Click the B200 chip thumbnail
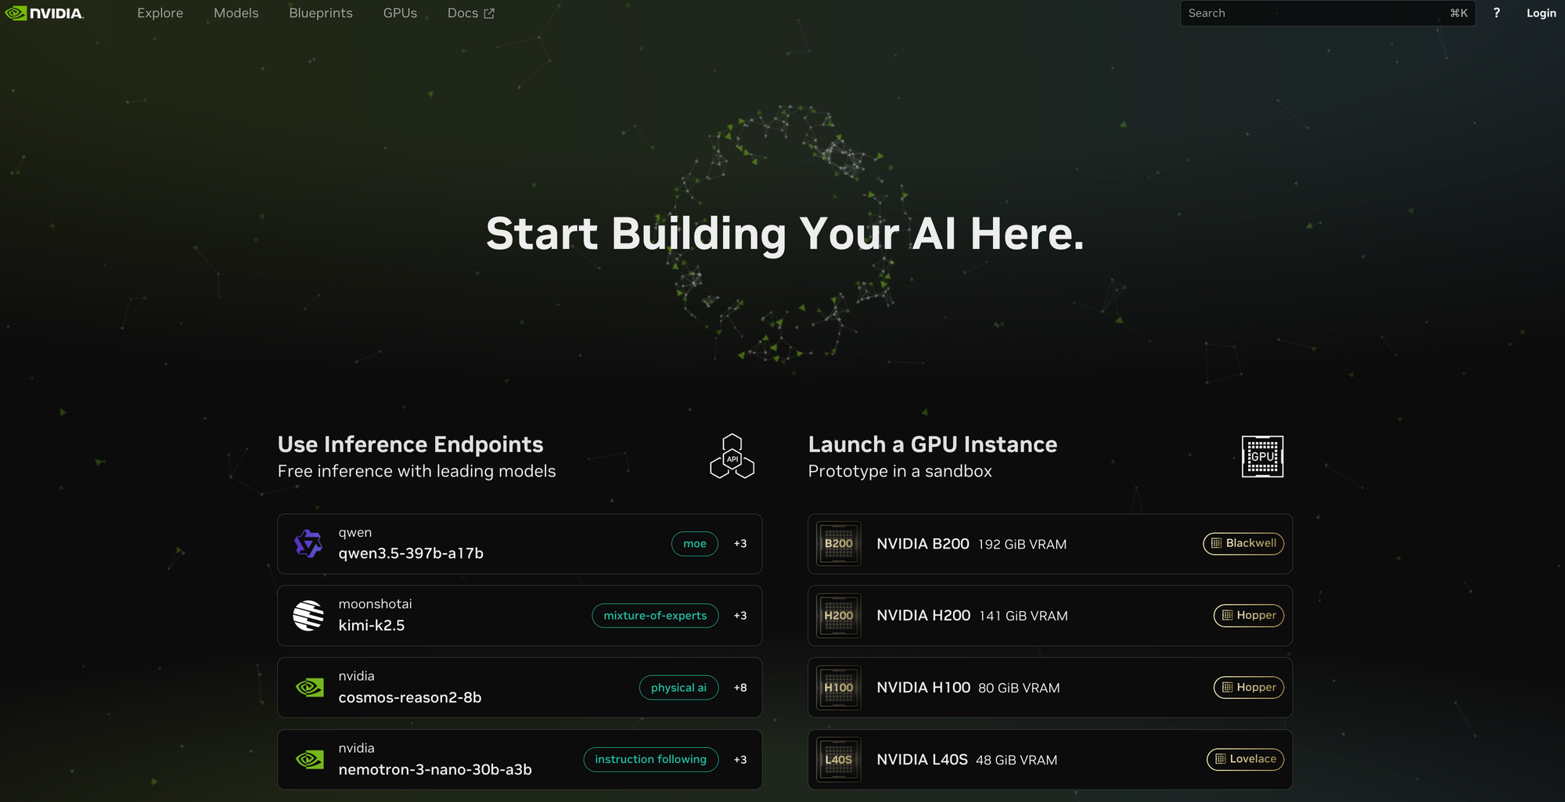1565x802 pixels. pyautogui.click(x=839, y=544)
